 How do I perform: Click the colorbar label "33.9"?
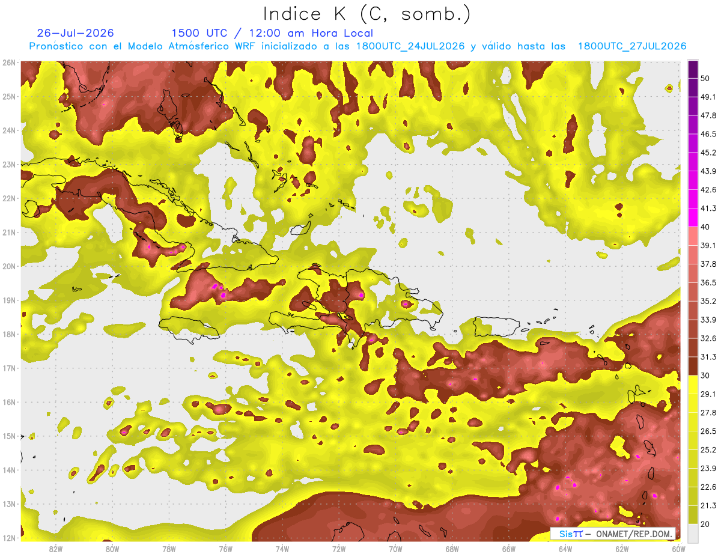point(708,320)
